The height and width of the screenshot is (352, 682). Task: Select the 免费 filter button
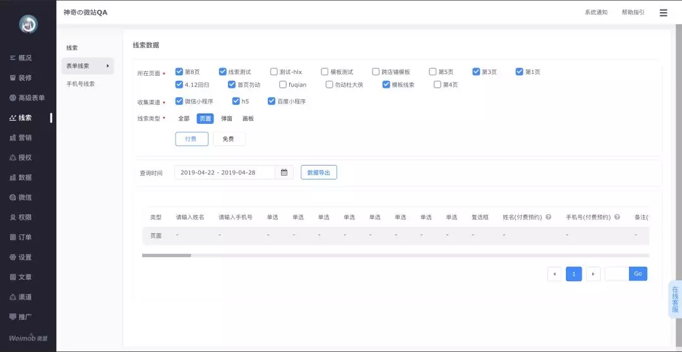229,139
